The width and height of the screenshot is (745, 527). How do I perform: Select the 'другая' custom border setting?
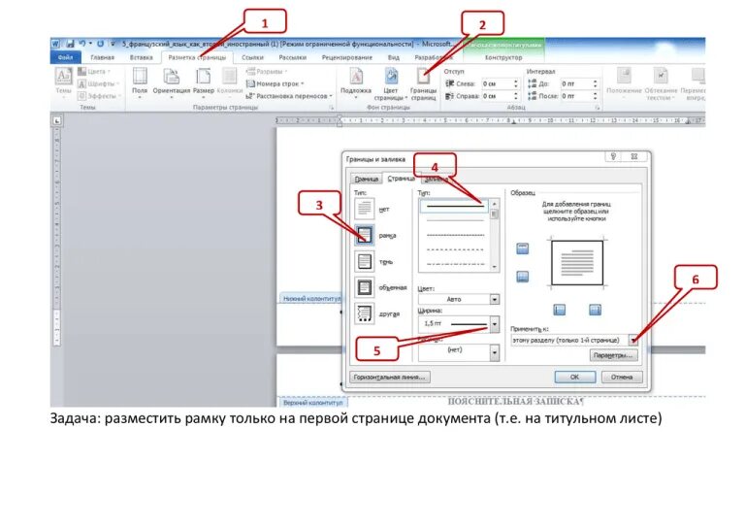click(365, 313)
